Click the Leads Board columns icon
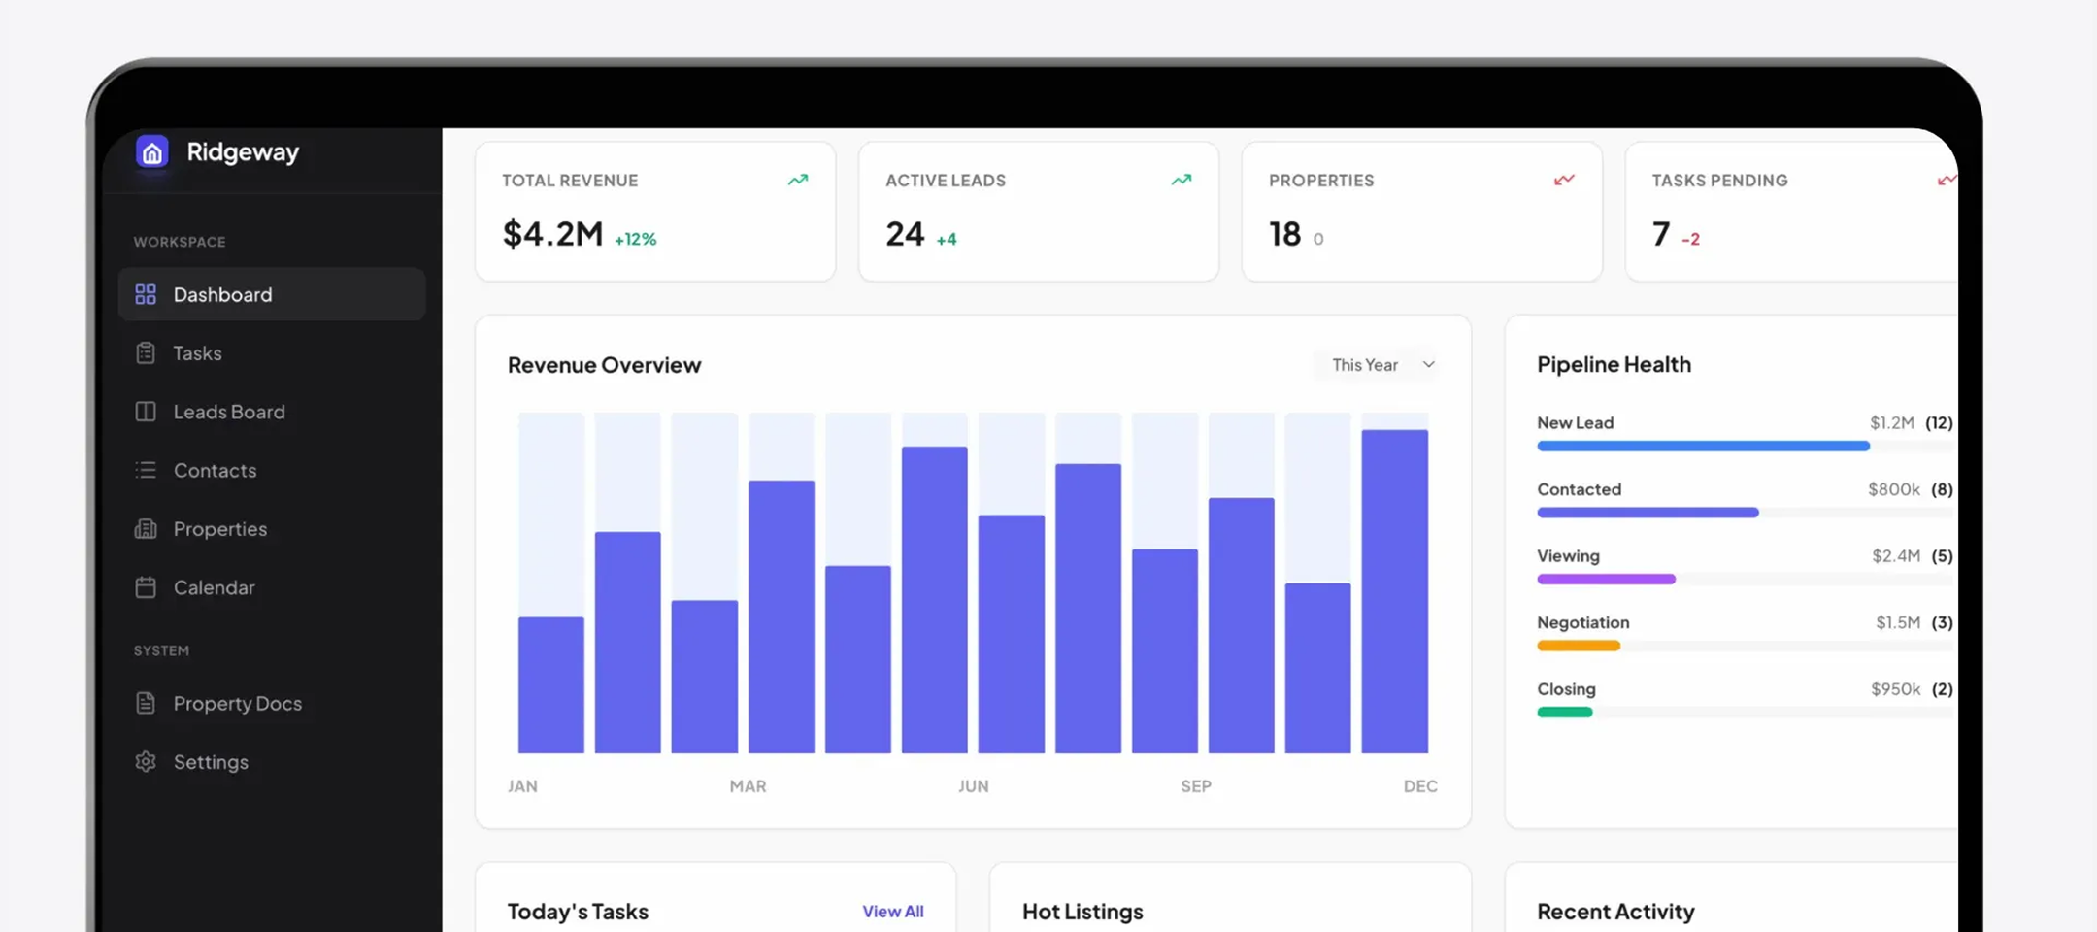The width and height of the screenshot is (2097, 932). pyautogui.click(x=146, y=412)
